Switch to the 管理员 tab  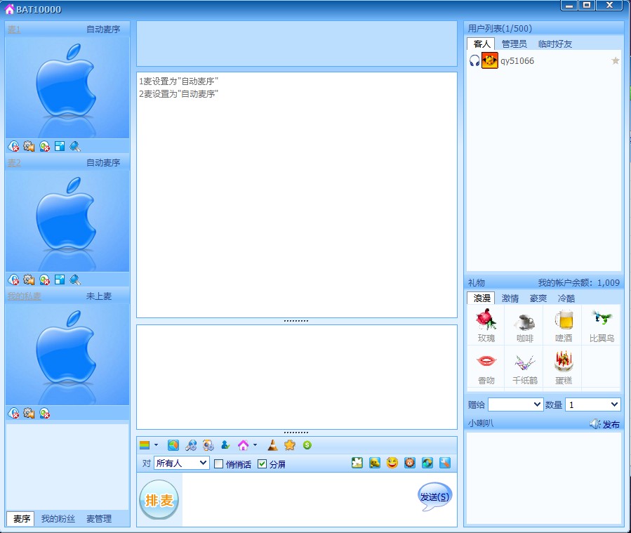(x=514, y=44)
